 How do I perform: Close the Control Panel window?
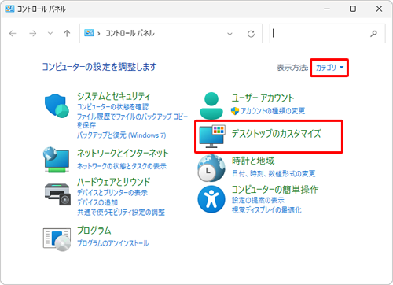pyautogui.click(x=379, y=9)
